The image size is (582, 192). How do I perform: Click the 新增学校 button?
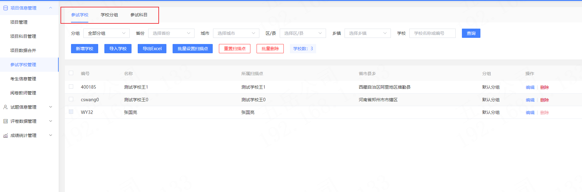(x=84, y=49)
